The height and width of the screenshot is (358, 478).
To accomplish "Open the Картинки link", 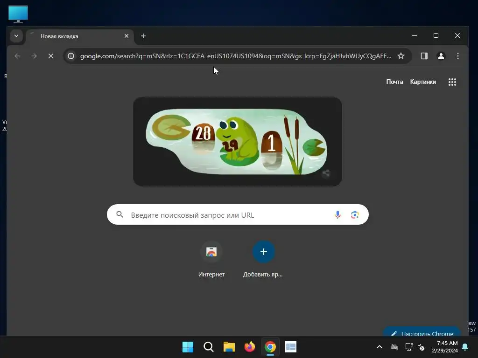I will 423,82.
